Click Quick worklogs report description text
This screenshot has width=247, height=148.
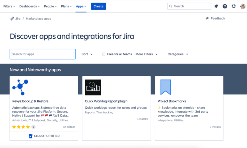tap(116, 108)
